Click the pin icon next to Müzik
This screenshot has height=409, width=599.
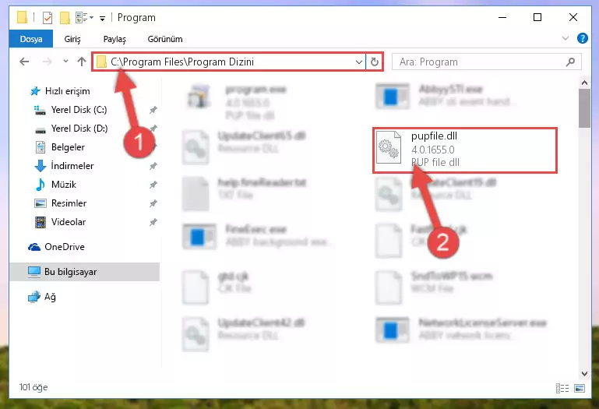click(153, 185)
